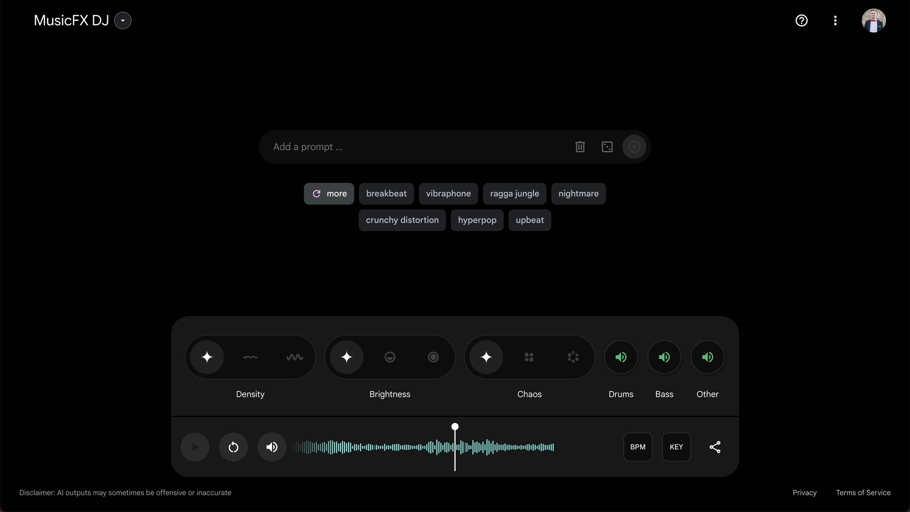910x512 pixels.
Task: Select the vibraphone prompt chip
Action: click(x=448, y=194)
